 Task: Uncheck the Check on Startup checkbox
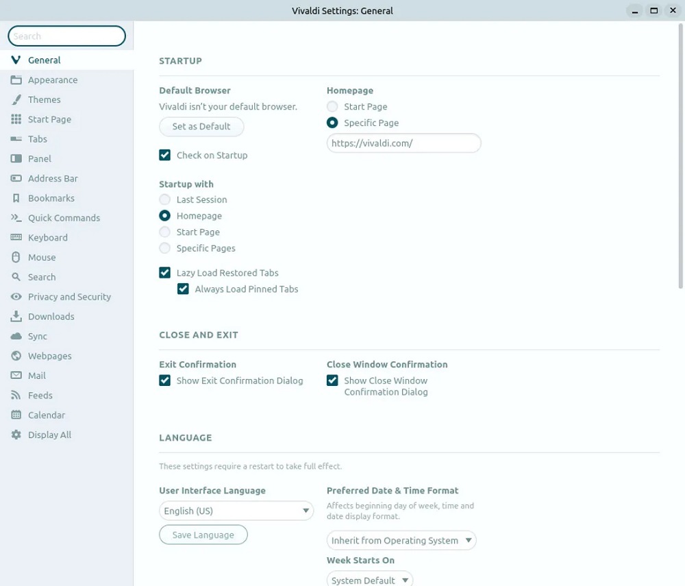tap(165, 156)
